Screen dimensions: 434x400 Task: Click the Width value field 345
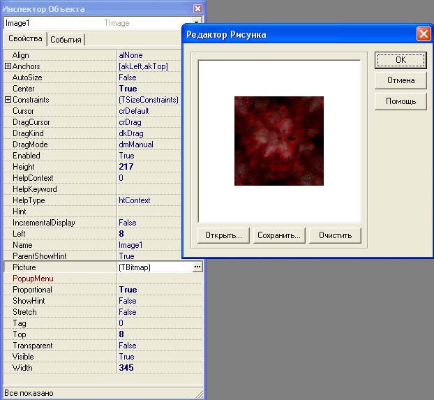(160, 368)
